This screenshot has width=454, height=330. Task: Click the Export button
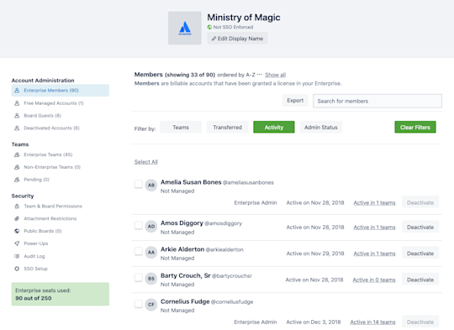295,101
